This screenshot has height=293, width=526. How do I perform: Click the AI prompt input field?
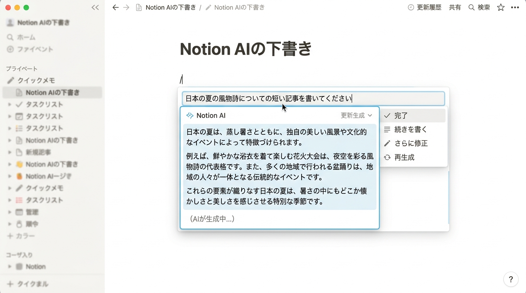pyautogui.click(x=313, y=99)
